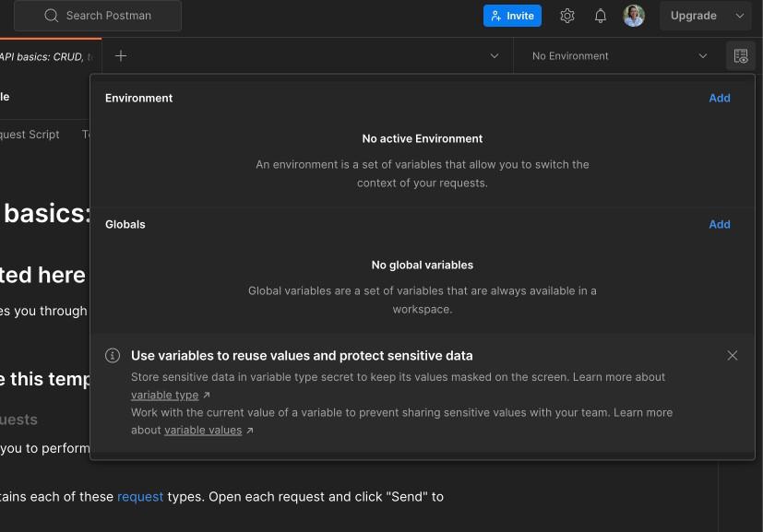Open the tab list chevron dropdown

pos(495,56)
